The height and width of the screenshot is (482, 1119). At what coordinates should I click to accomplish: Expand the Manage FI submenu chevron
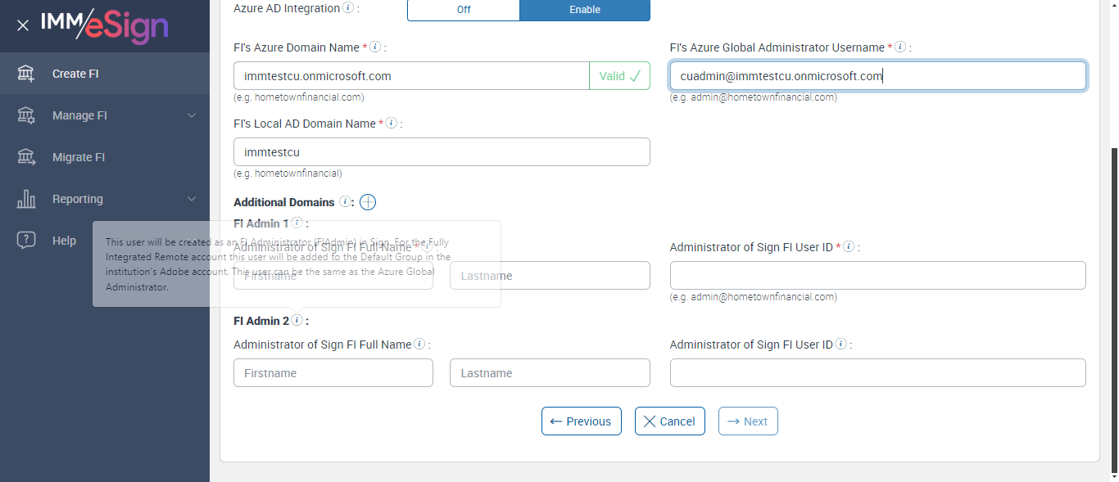192,115
